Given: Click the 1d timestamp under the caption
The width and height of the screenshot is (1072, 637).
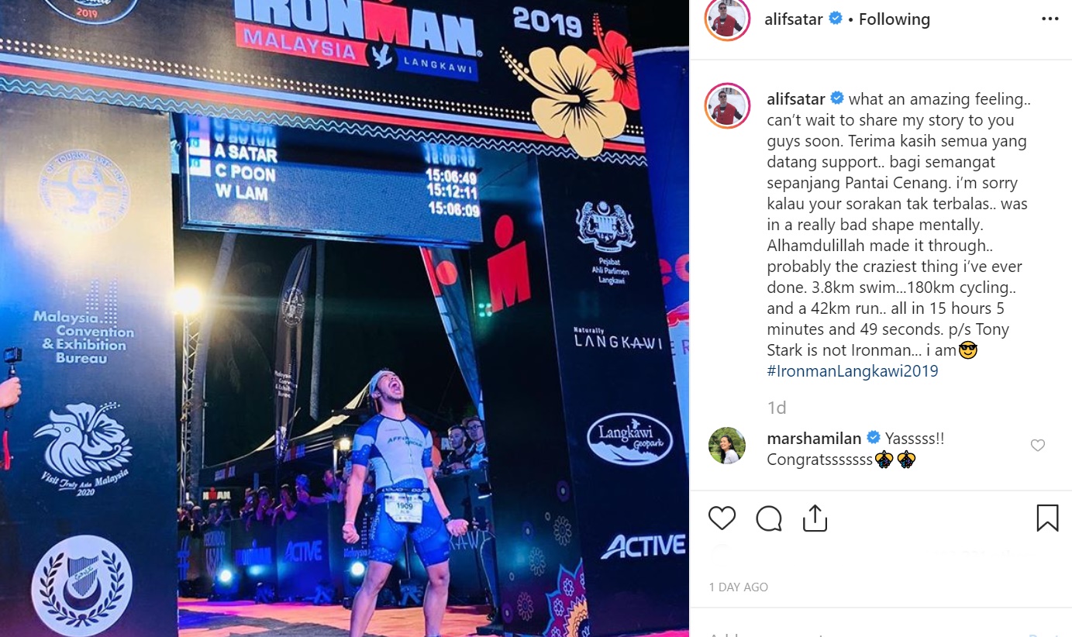Looking at the screenshot, I should click(x=776, y=408).
